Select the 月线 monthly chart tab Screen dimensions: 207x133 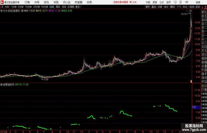pyautogui.click(x=64, y=7)
